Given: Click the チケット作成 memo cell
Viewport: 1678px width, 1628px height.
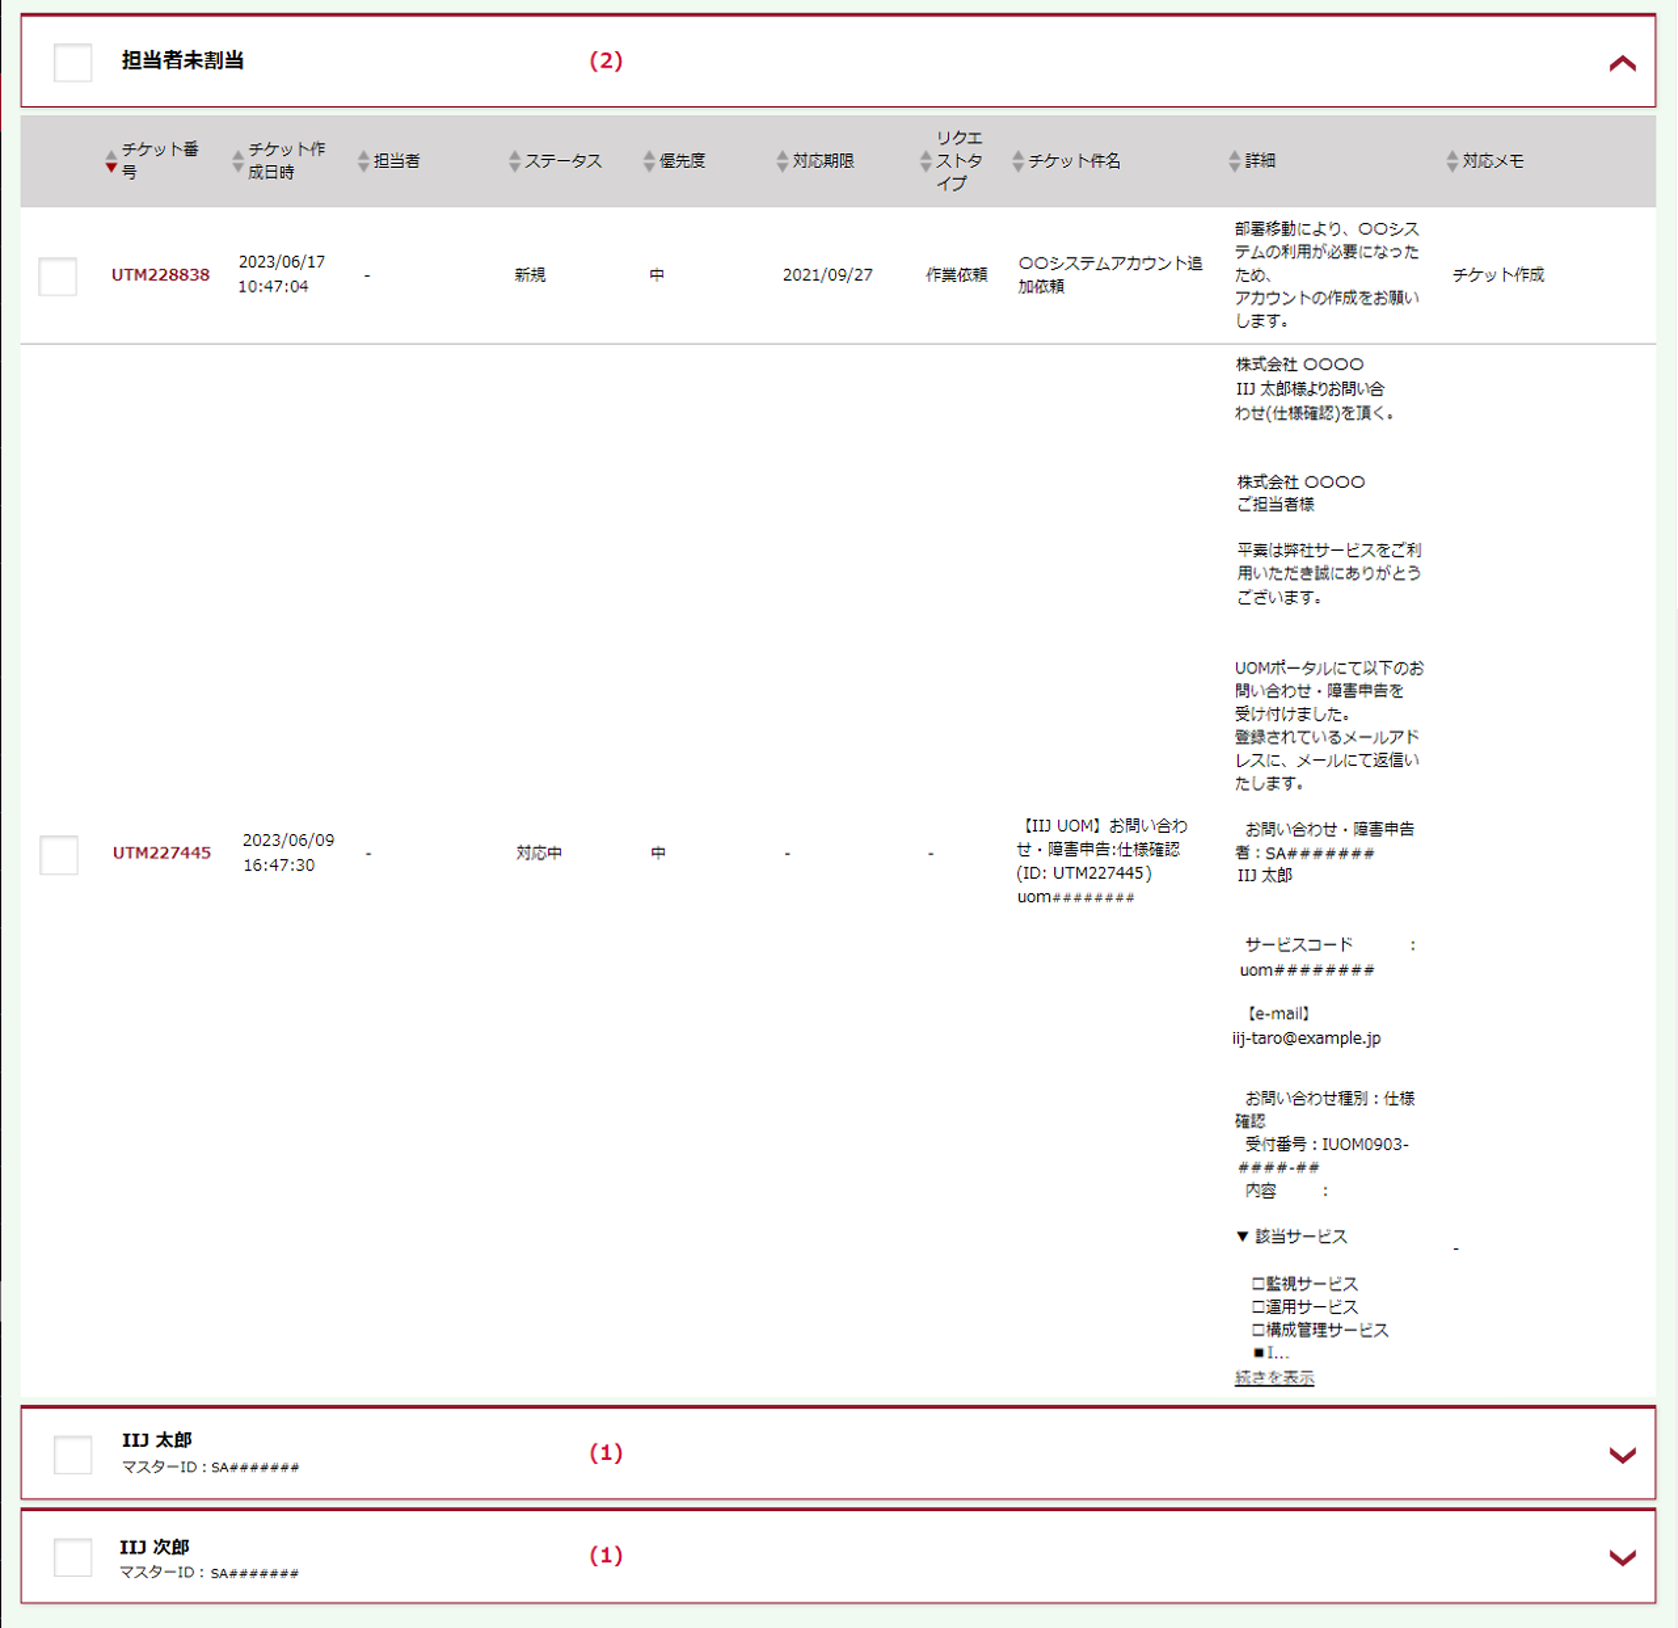Looking at the screenshot, I should click(1498, 275).
